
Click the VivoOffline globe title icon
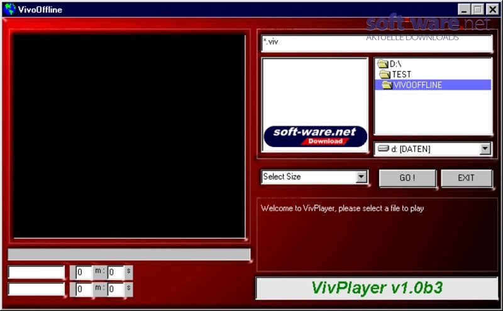pos(9,9)
